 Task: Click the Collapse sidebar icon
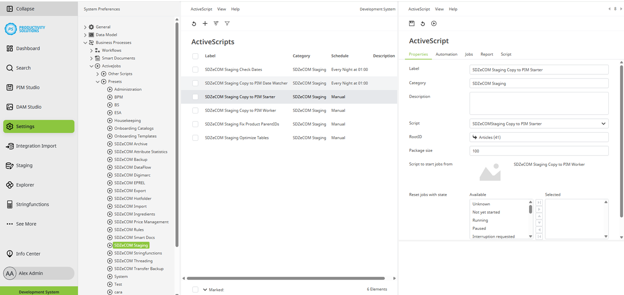click(x=10, y=9)
